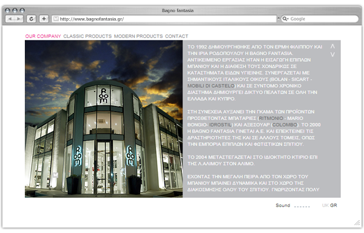The width and height of the screenshot is (364, 233).
Task: Go back with the browser back arrow
Action: coord(10,19)
